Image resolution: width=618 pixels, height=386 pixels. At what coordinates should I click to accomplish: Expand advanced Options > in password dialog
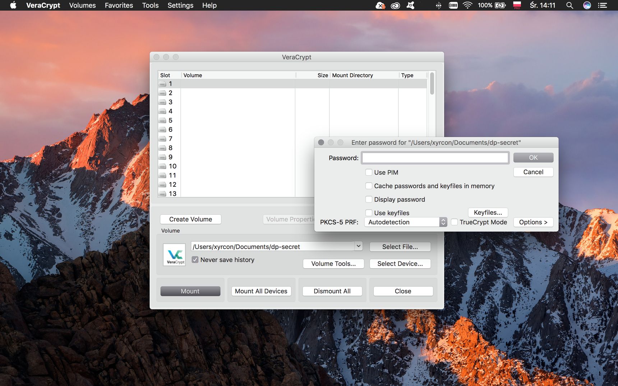[533, 222]
